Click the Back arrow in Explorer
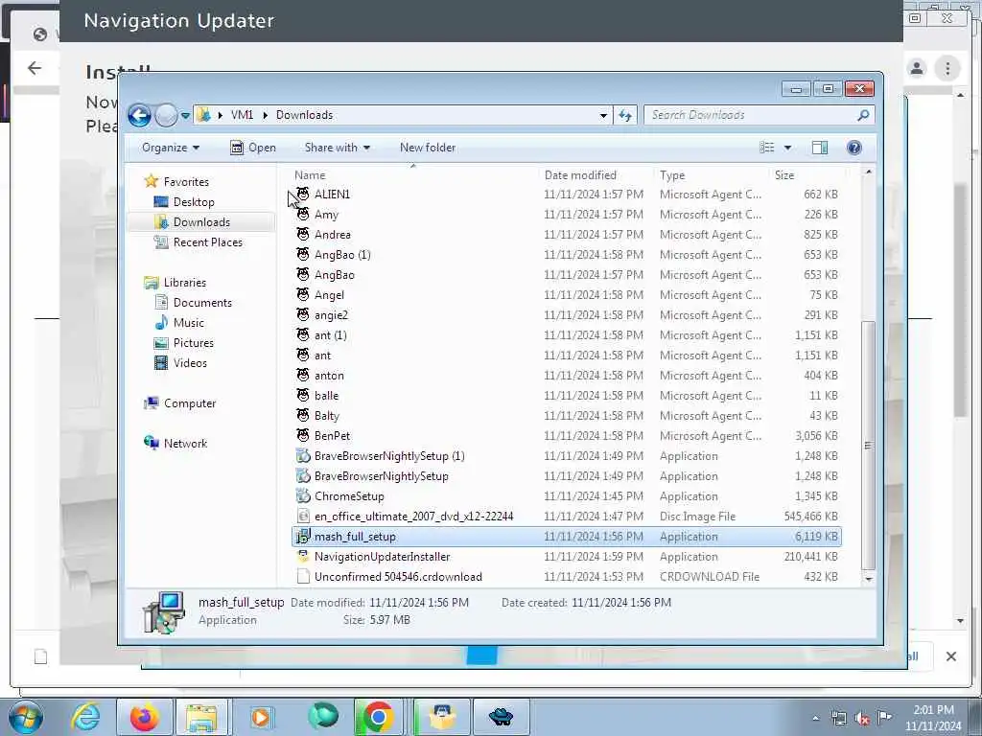Image resolution: width=982 pixels, height=736 pixels. coord(140,116)
